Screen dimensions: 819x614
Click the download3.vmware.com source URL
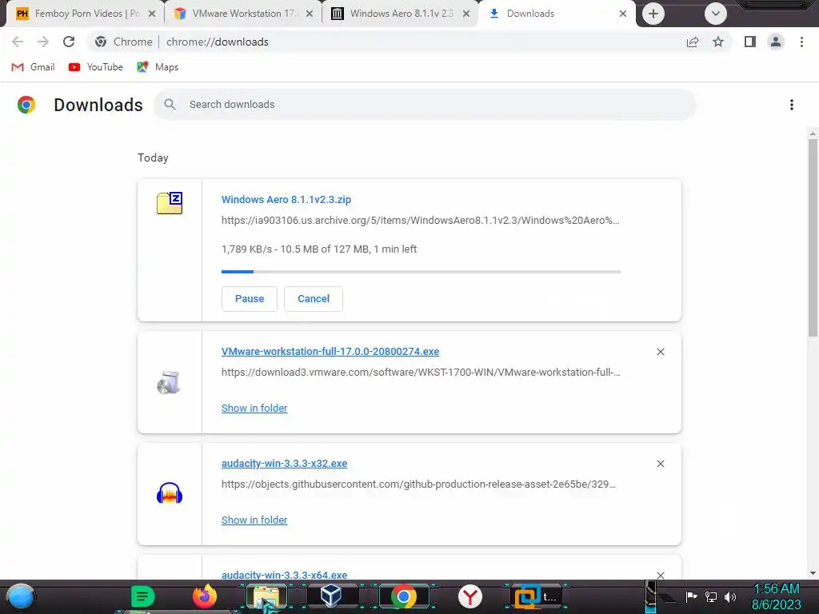click(421, 373)
